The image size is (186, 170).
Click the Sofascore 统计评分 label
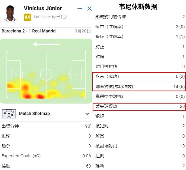point(50,17)
